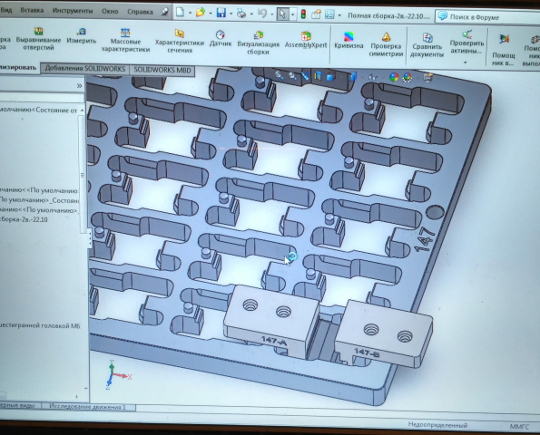
Task: Open Сравнить документы compare documents
Action: pyautogui.click(x=427, y=45)
